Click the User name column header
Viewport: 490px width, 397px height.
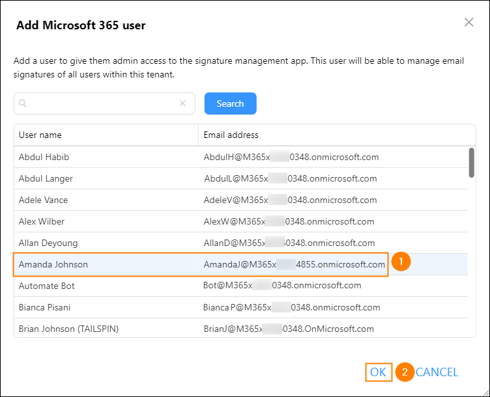tap(106, 135)
